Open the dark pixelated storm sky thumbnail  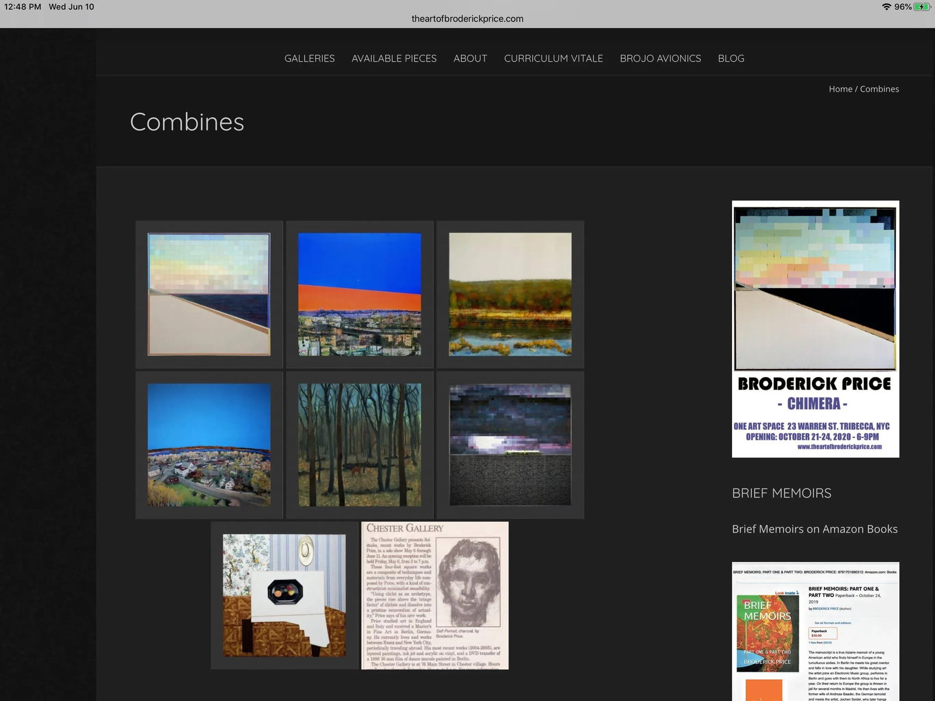pyautogui.click(x=510, y=445)
